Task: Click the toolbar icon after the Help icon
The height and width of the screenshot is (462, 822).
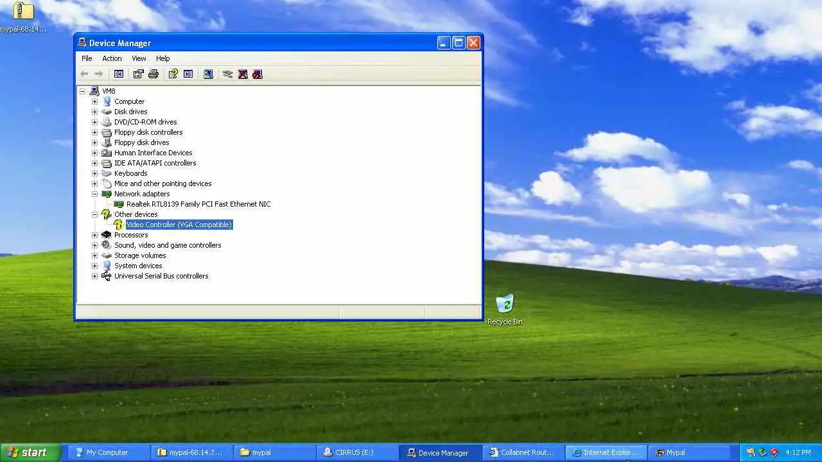Action: [x=188, y=74]
